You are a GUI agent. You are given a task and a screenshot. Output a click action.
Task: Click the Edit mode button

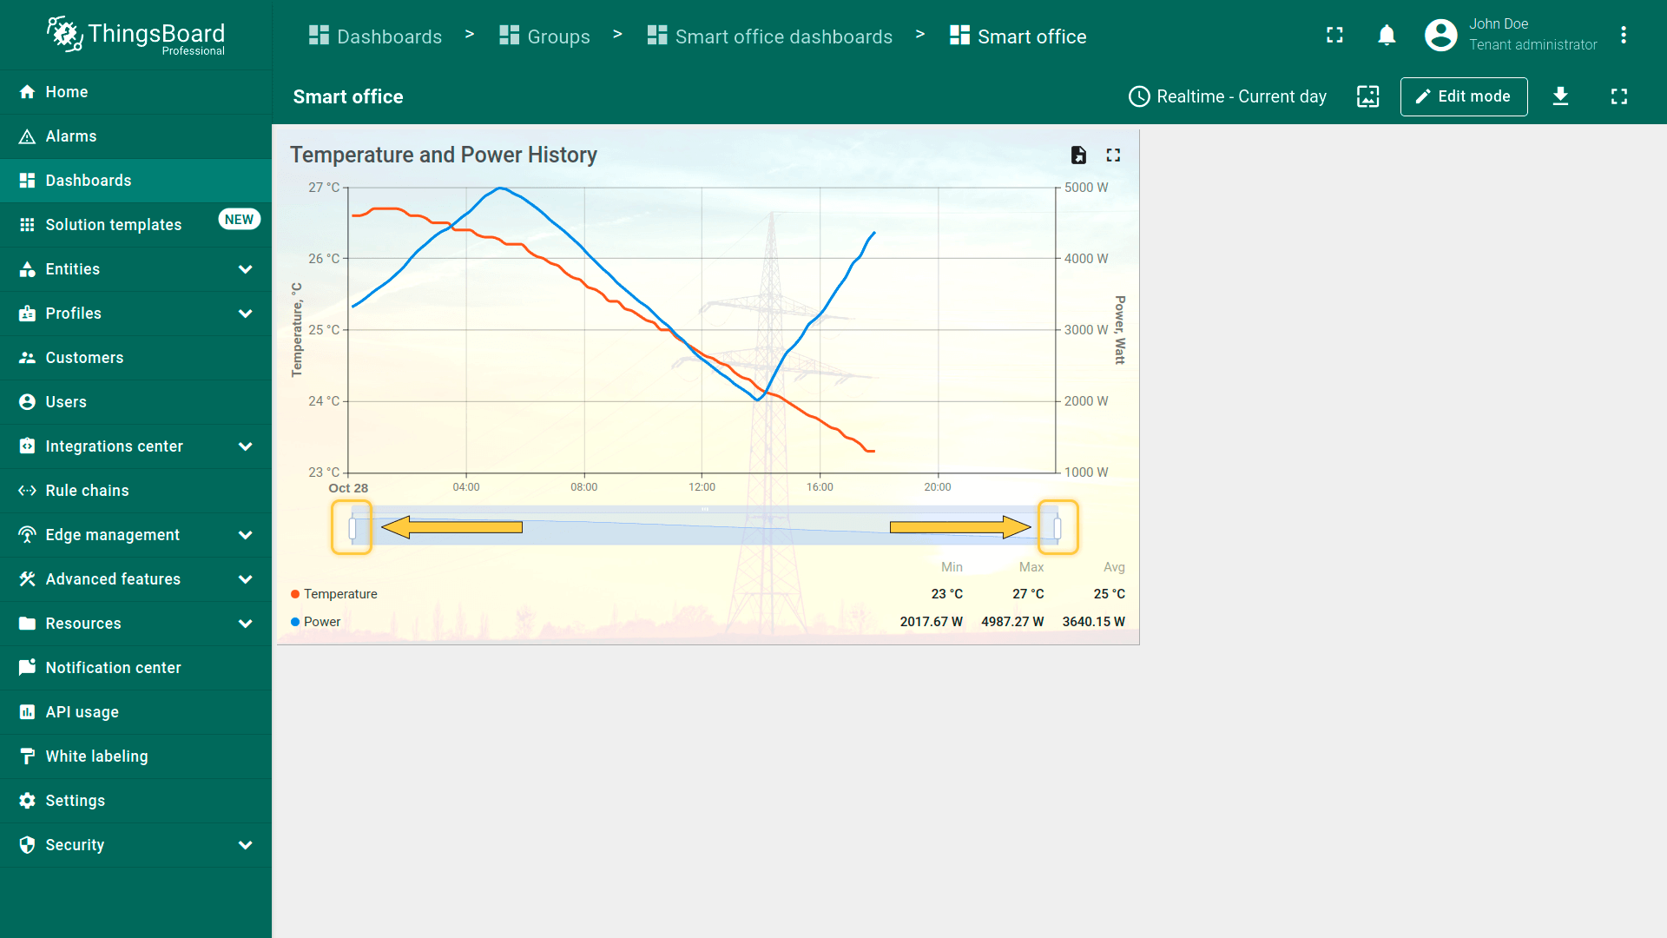point(1463,96)
